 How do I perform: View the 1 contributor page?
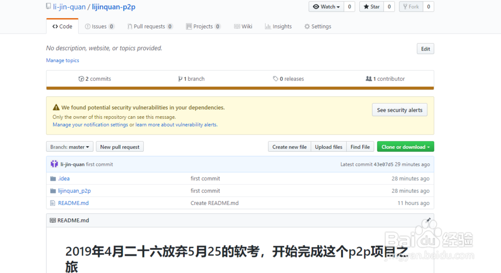coord(385,79)
